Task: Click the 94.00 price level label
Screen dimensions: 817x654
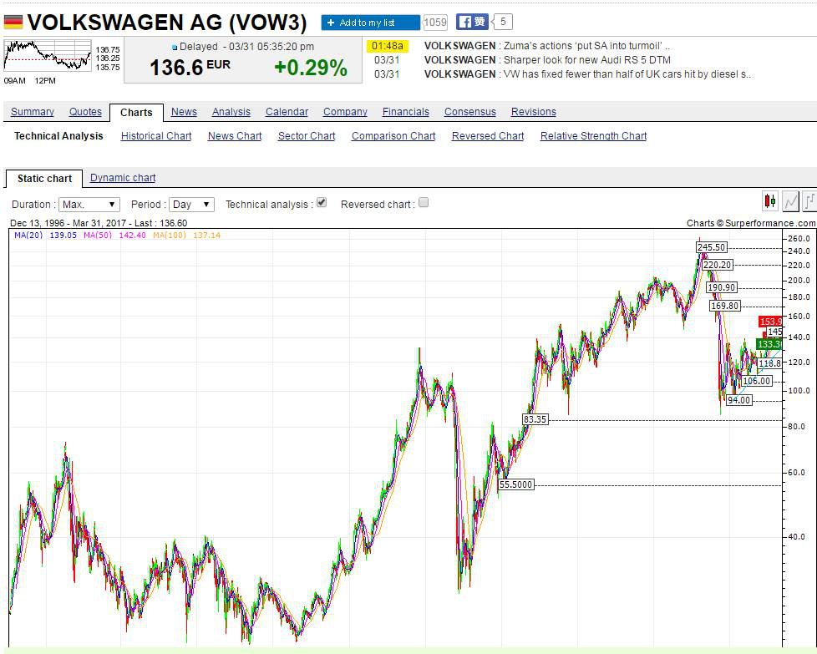Action: click(x=738, y=400)
